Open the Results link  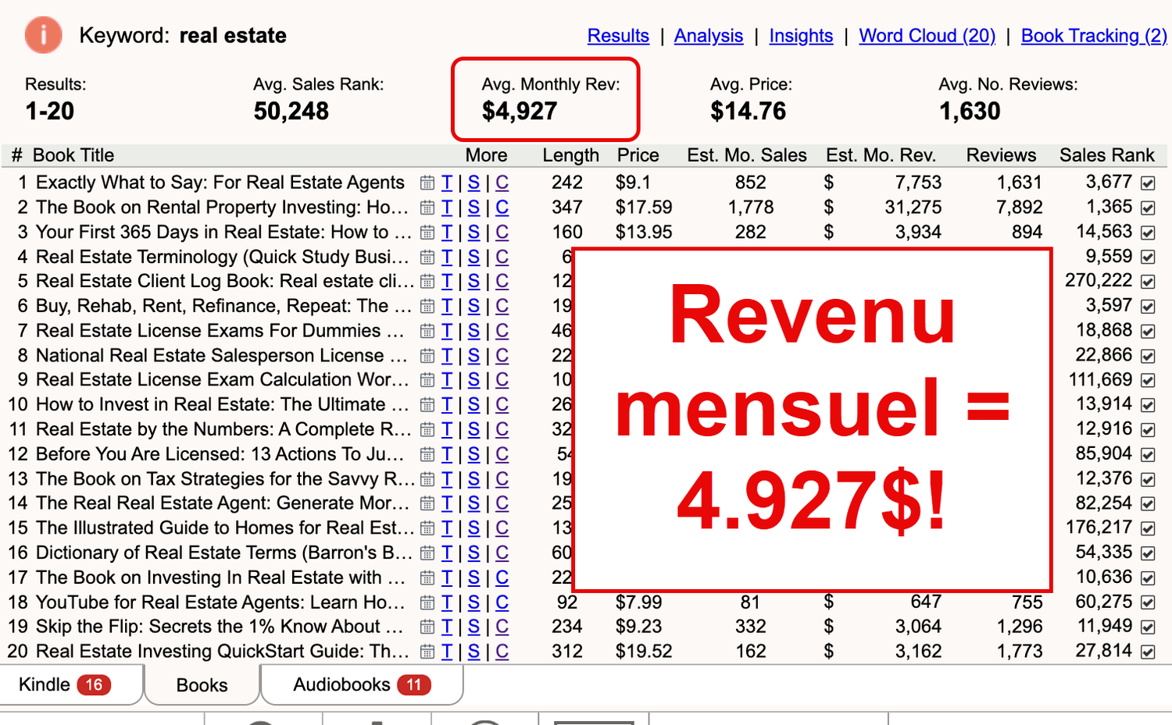[x=618, y=36]
